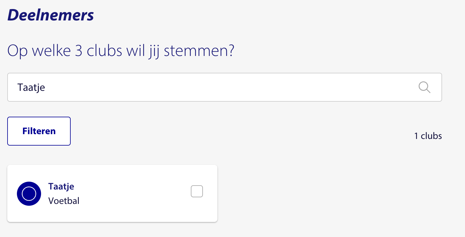Screen dimensions: 465x237
Task: Click the round blue Taatje club logo
Action: [x=29, y=194]
